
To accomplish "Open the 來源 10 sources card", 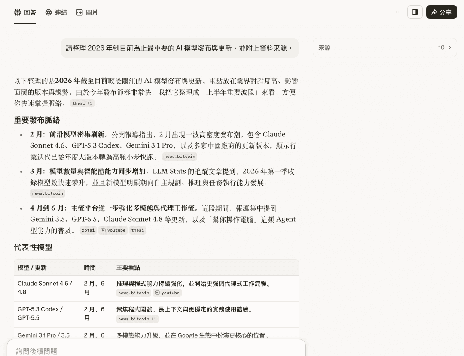I will pyautogui.click(x=385, y=48).
